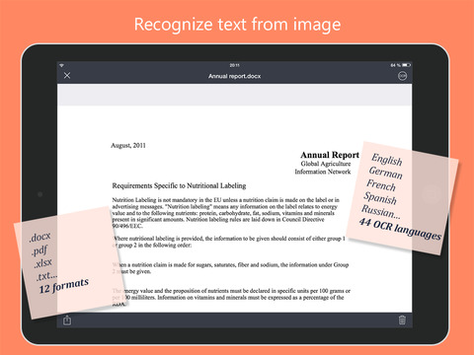
Task: Click '.pdf' on the formats note
Action: pos(39,250)
